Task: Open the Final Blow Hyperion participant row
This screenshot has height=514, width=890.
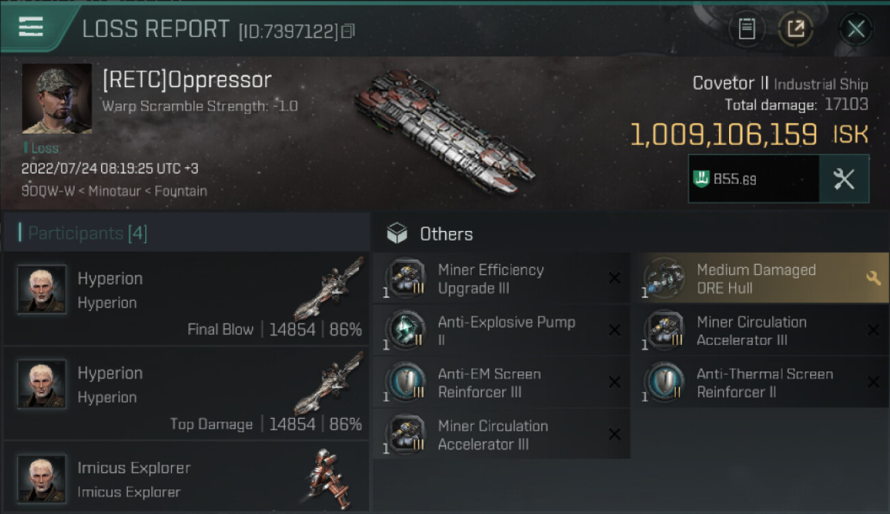Action: [186, 298]
